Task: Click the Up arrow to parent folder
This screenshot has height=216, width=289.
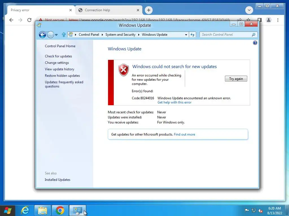Action: pos(64,35)
